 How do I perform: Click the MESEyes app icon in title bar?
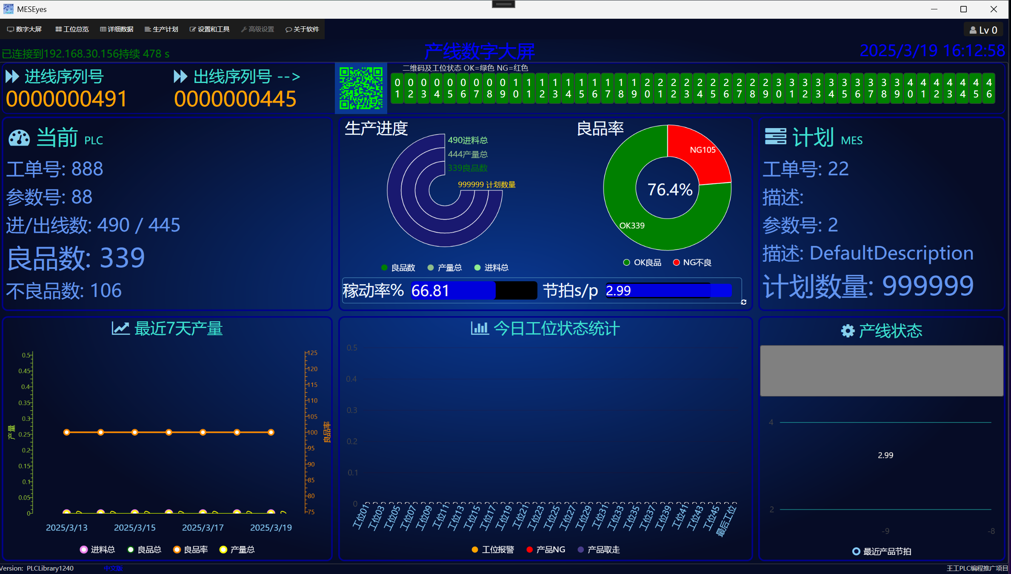pyautogui.click(x=8, y=9)
